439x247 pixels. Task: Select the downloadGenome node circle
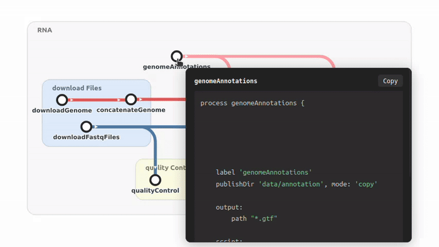tap(62, 100)
